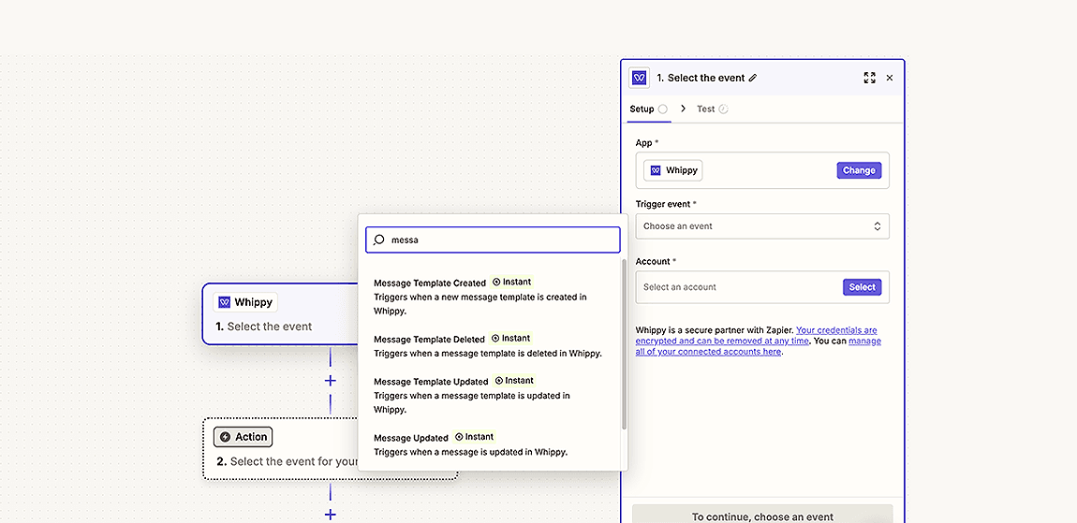Viewport: 1077px width, 523px height.
Task: Open the Trigger event dropdown
Action: [762, 225]
